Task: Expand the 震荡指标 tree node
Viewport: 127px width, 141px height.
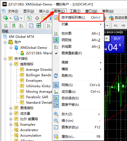Action: (11, 108)
